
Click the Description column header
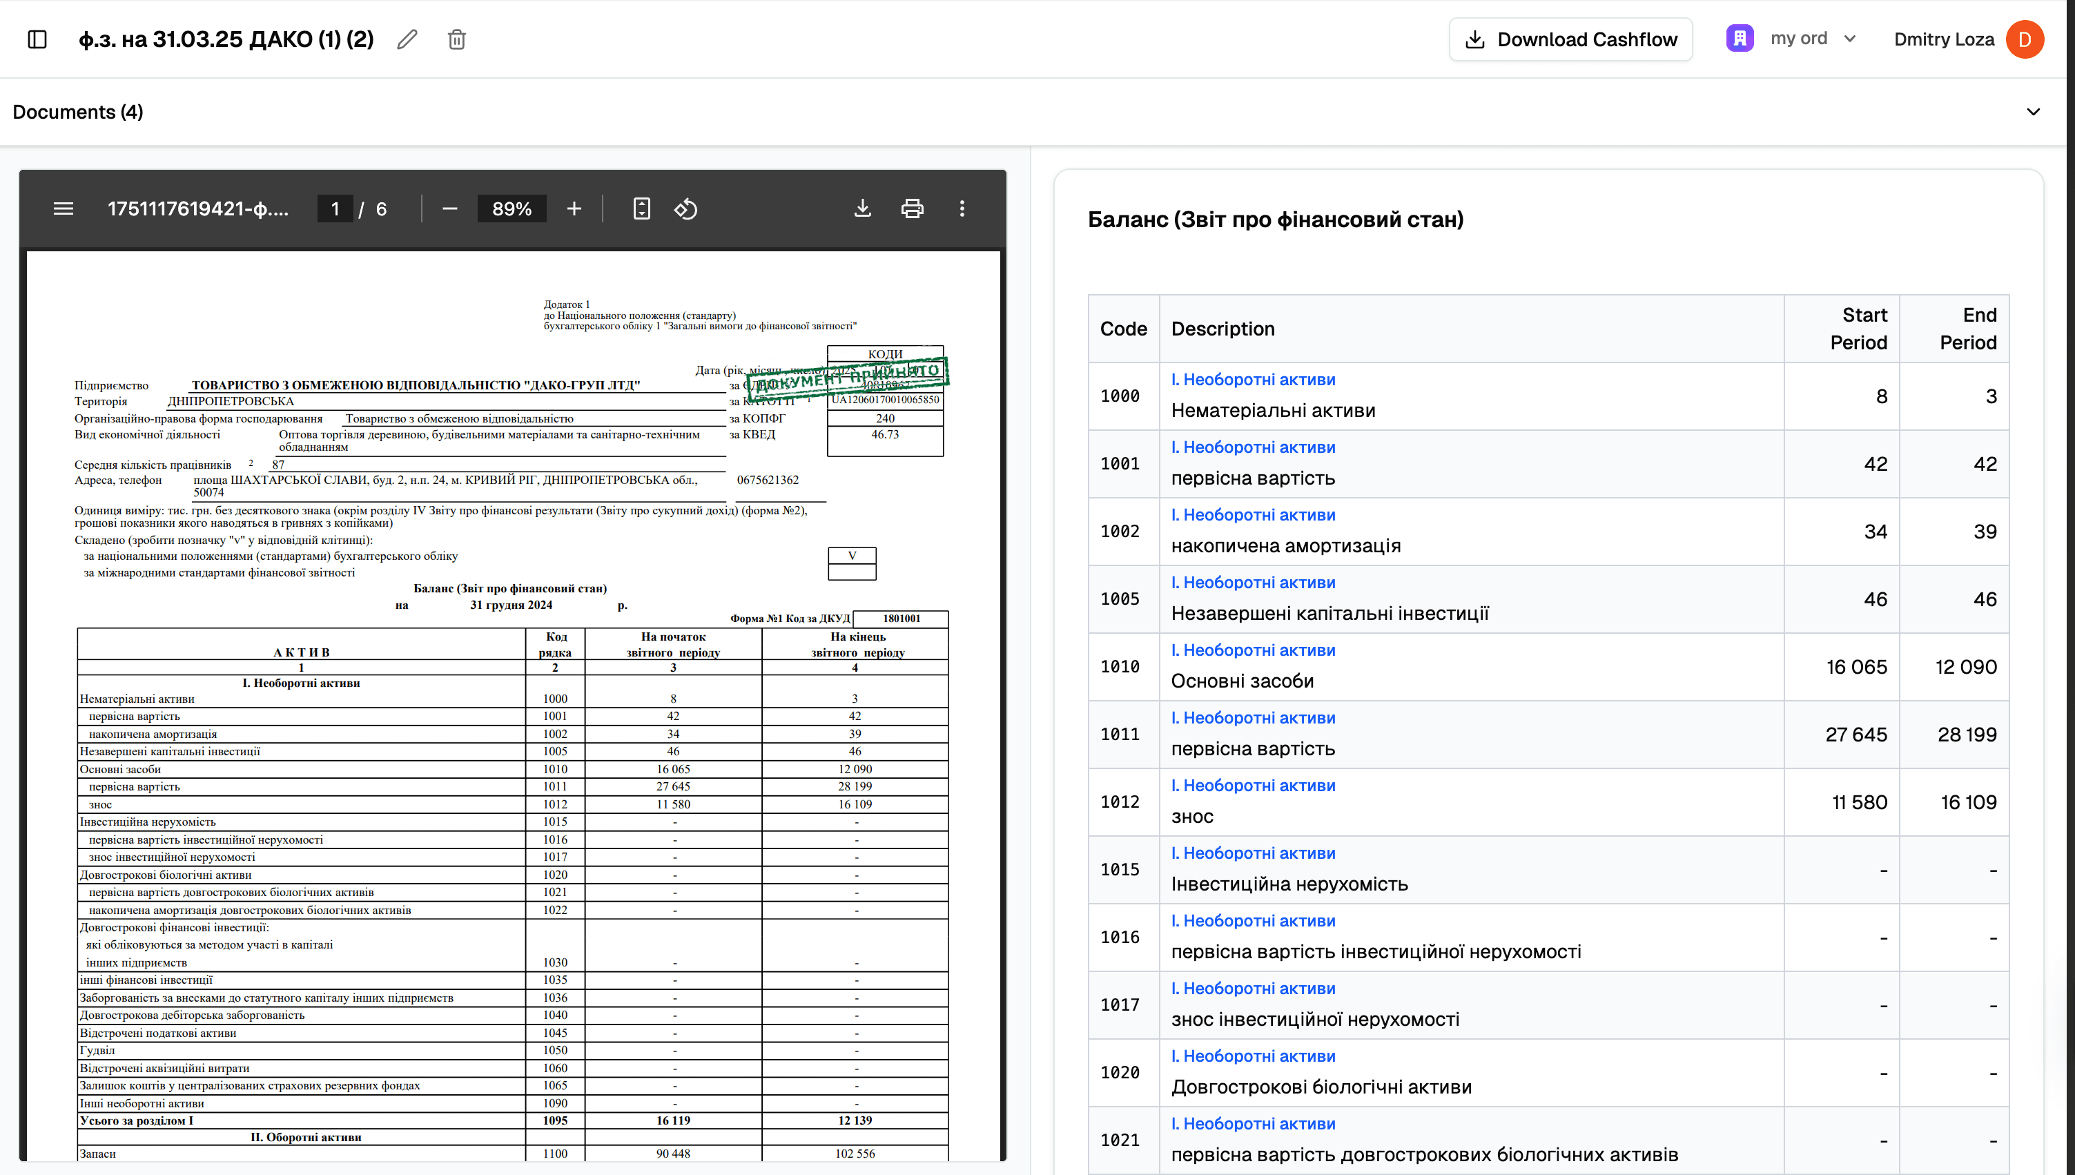click(1223, 329)
